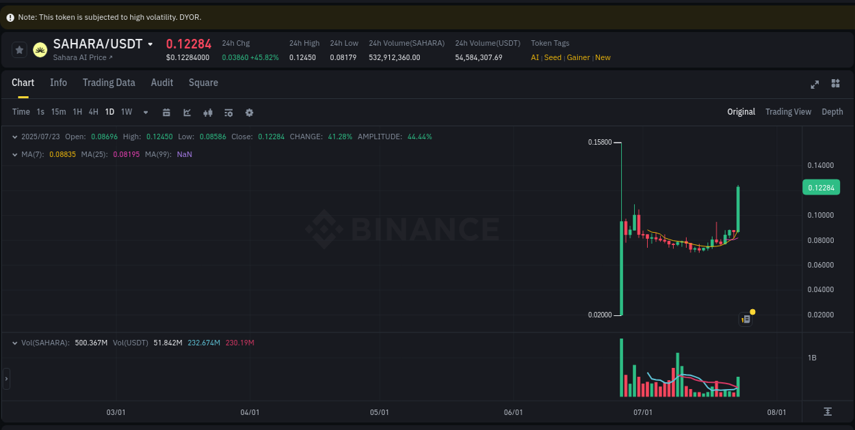This screenshot has height=430, width=855.
Task: Open the order book icon on chart
Action: [746, 319]
